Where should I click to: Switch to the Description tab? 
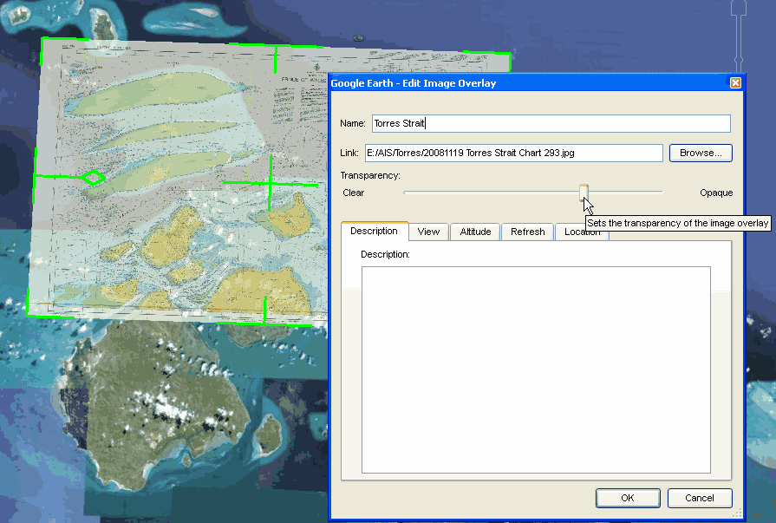374,232
